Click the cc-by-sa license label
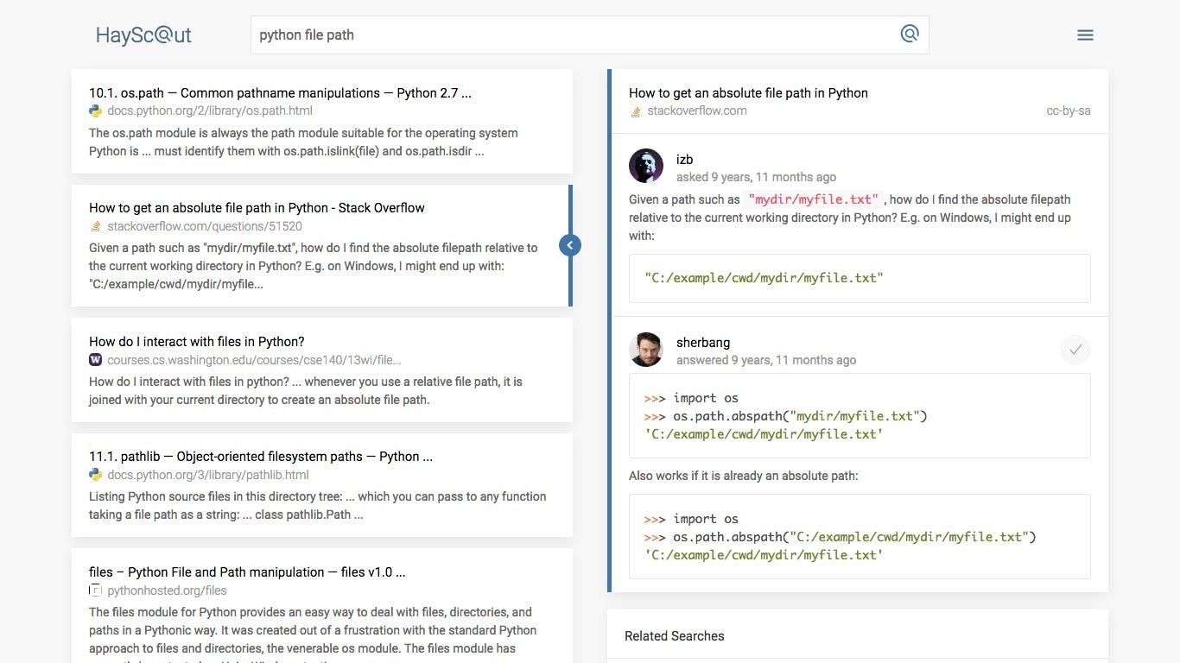 tap(1068, 110)
